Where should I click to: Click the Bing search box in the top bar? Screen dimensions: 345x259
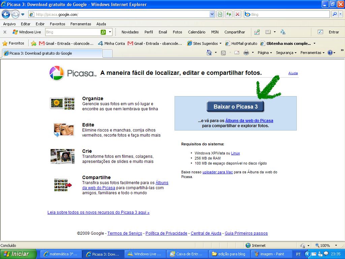[x=287, y=15]
